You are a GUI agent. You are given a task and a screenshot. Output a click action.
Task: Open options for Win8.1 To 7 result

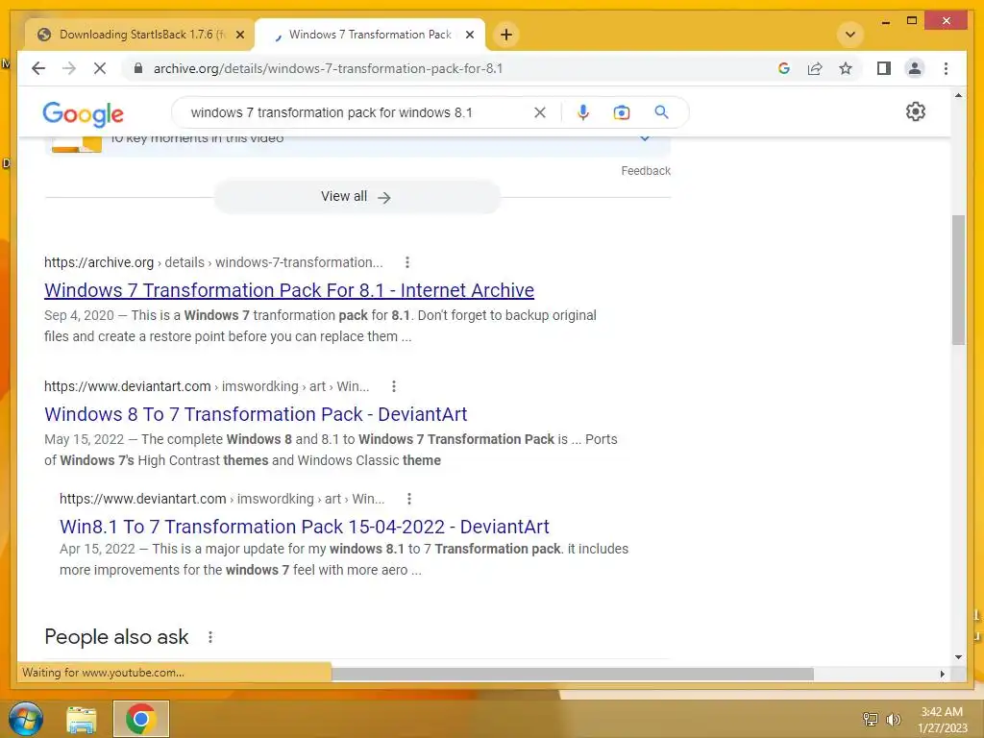click(x=409, y=499)
